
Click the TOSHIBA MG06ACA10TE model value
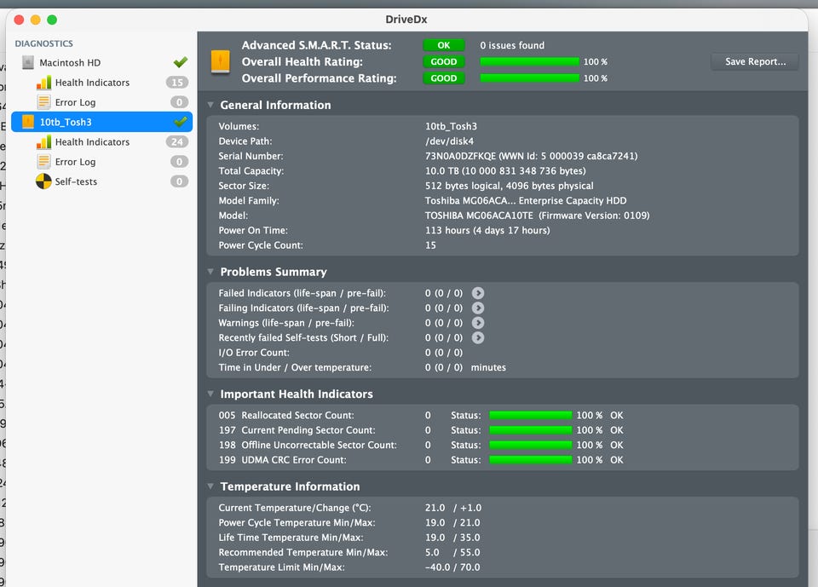[x=479, y=216]
